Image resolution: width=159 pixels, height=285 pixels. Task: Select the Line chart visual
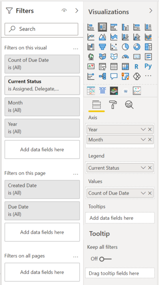(91, 37)
